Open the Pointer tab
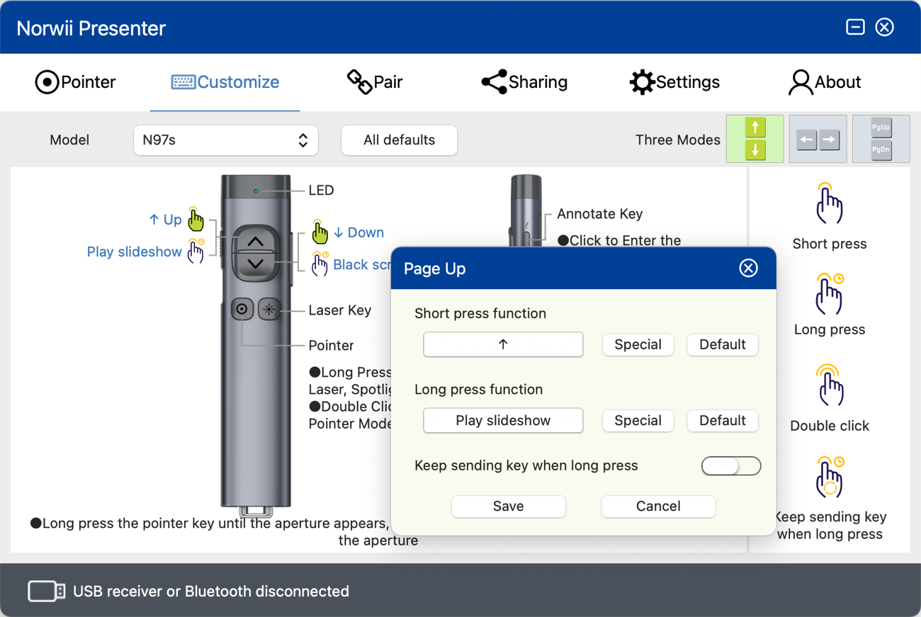 click(x=75, y=82)
